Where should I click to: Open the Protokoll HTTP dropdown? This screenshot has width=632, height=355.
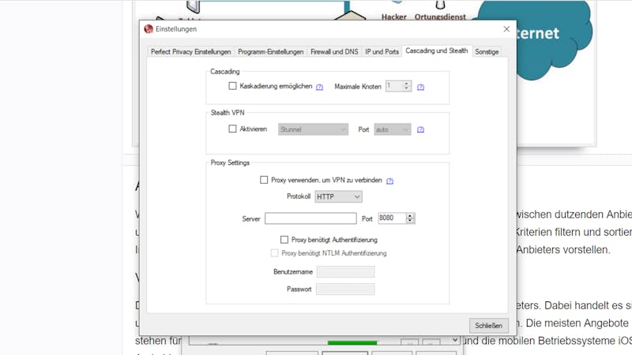click(338, 196)
